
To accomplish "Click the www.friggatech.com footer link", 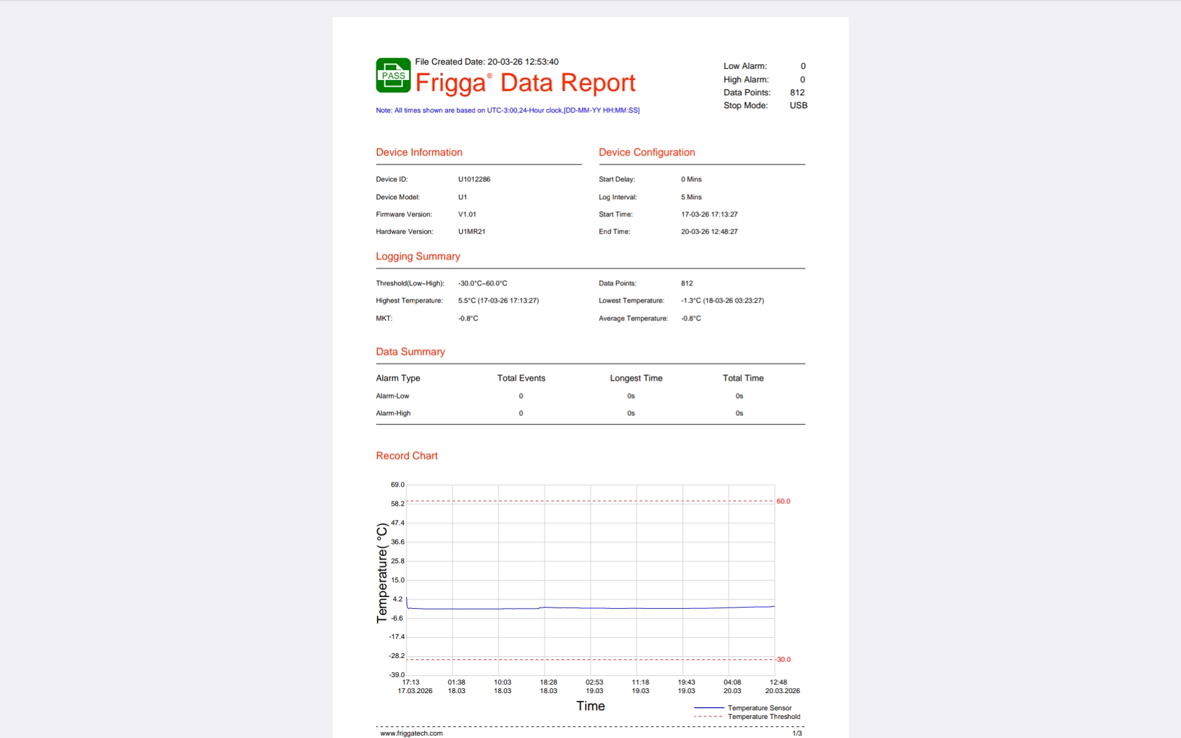I will (411, 733).
